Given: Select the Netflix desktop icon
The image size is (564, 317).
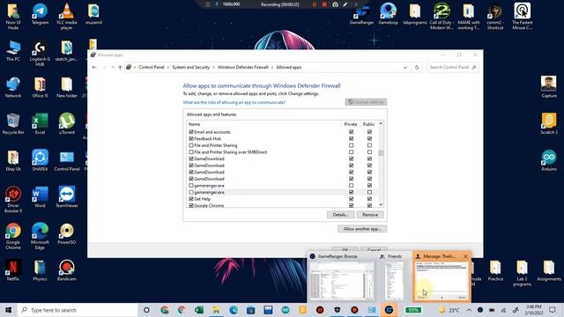Looking at the screenshot, I should tap(13, 270).
